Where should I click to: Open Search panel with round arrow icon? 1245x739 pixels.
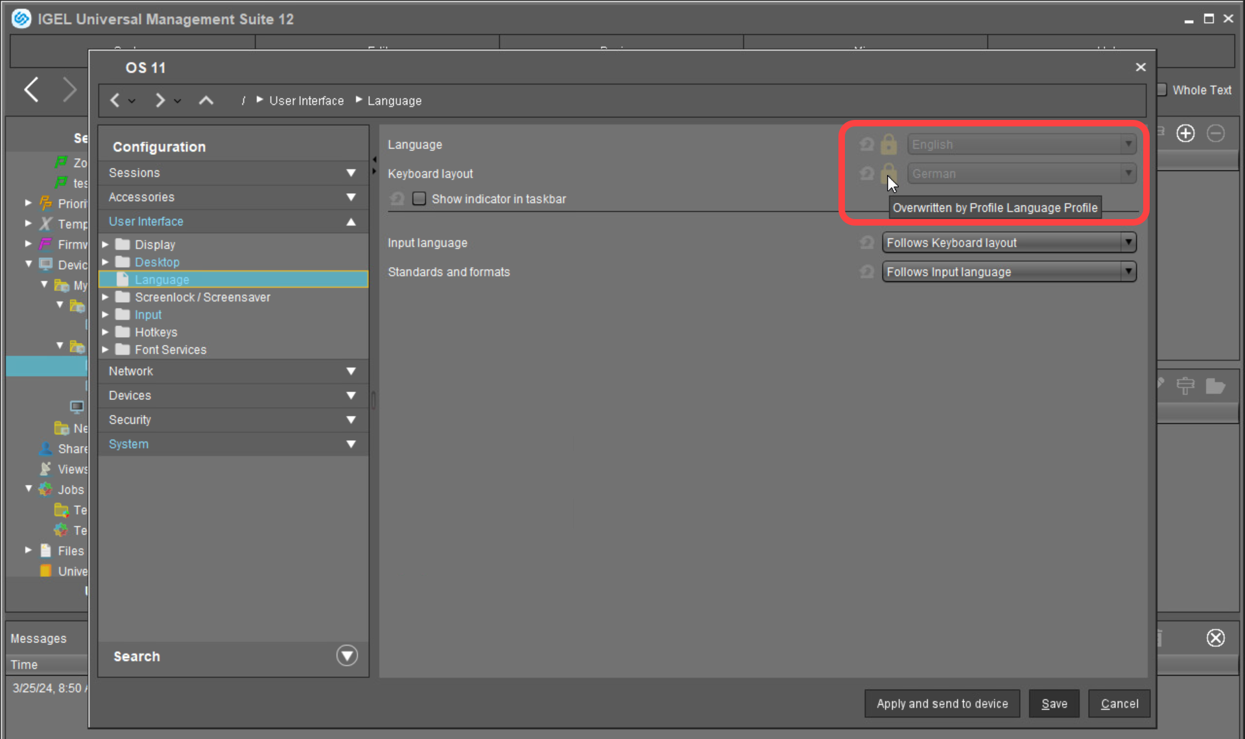[x=347, y=655]
